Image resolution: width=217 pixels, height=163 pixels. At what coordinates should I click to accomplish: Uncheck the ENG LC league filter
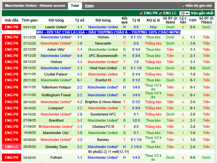[x=160, y=13]
